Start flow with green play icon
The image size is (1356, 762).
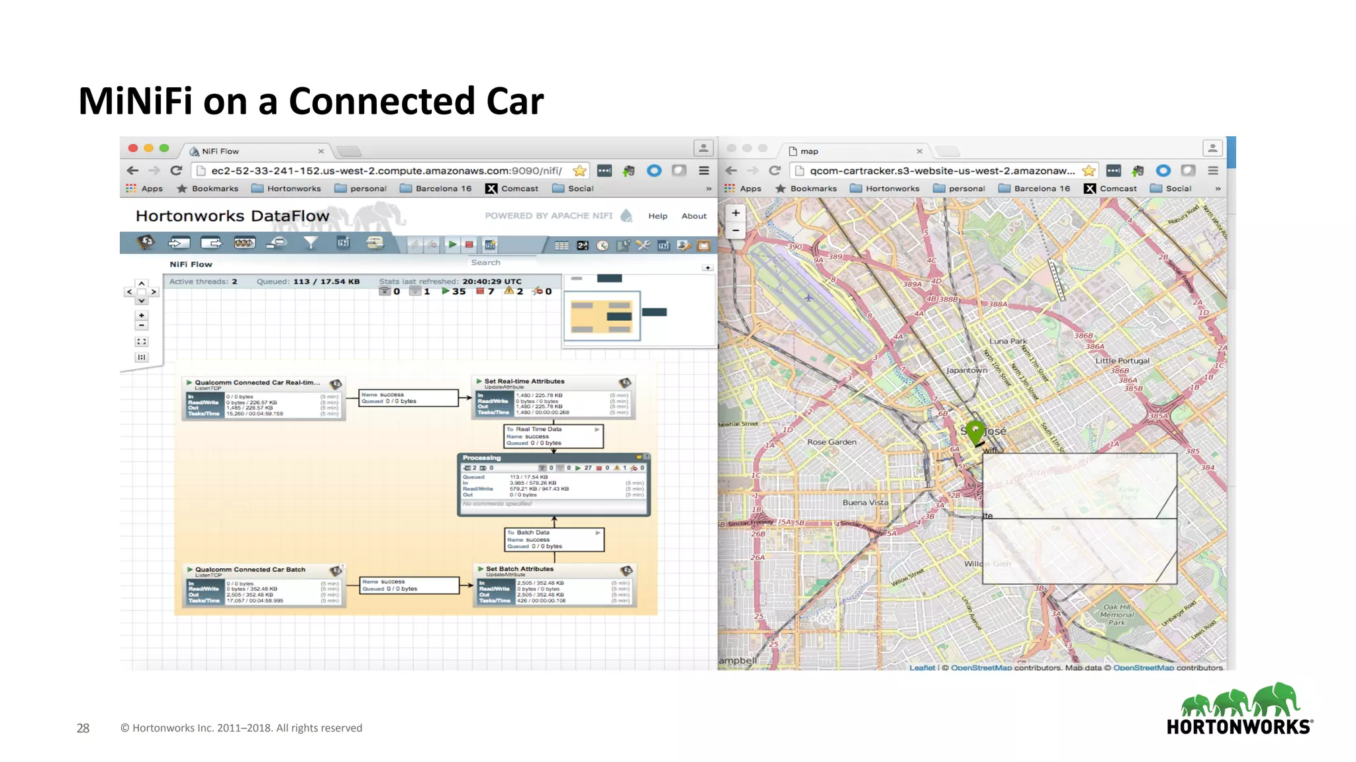coord(452,245)
